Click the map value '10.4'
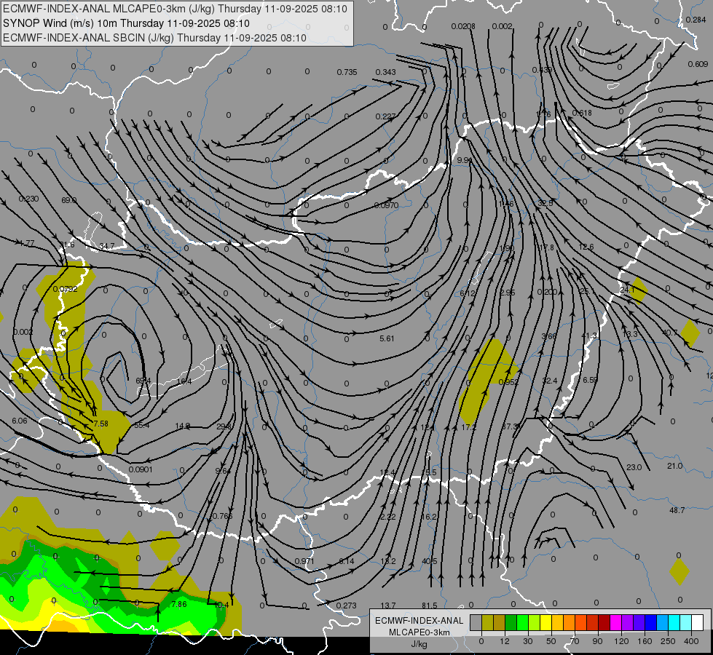 221,605
